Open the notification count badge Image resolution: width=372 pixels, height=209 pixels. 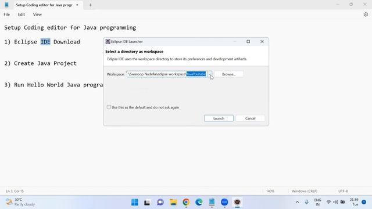point(364,202)
